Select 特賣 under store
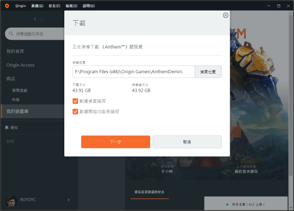This screenshot has height=211, width=294. coord(15,100)
